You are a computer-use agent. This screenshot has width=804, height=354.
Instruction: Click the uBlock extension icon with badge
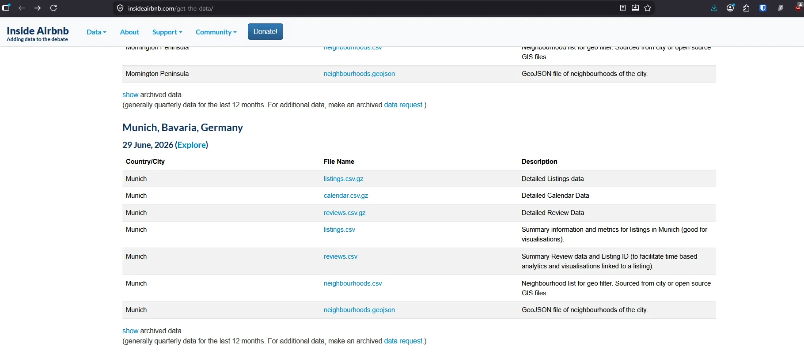[799, 7]
